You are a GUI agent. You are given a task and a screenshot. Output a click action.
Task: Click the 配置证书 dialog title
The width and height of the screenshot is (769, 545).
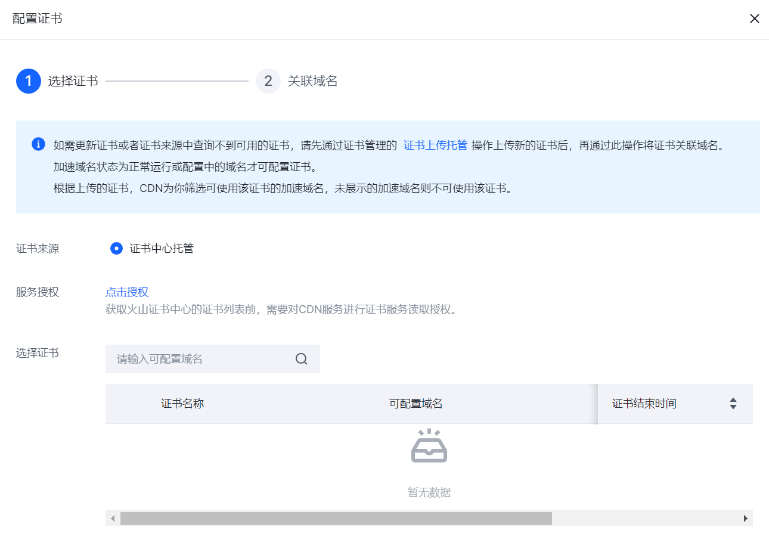[38, 18]
